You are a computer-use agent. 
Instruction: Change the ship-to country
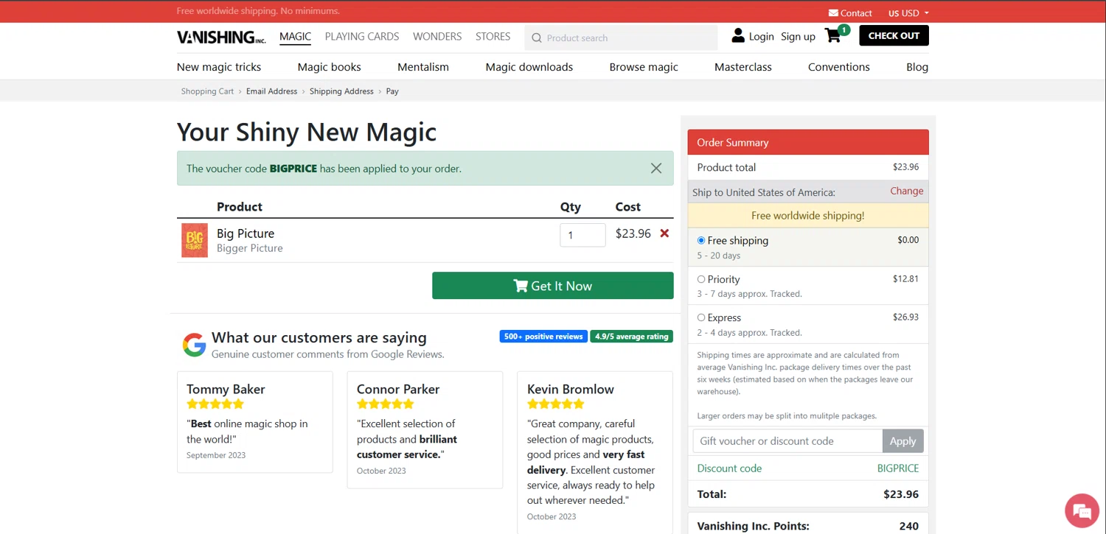point(907,191)
